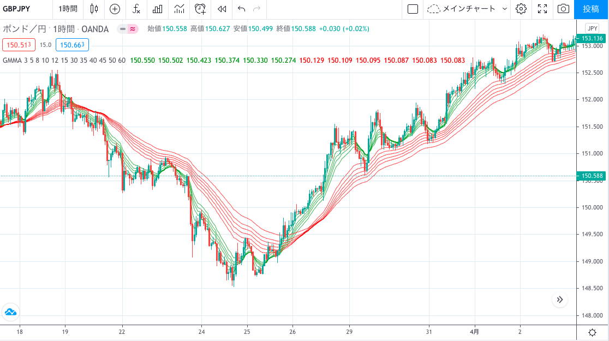
Task: Open the 1時間 timeframe dropdown
Action: (x=68, y=9)
